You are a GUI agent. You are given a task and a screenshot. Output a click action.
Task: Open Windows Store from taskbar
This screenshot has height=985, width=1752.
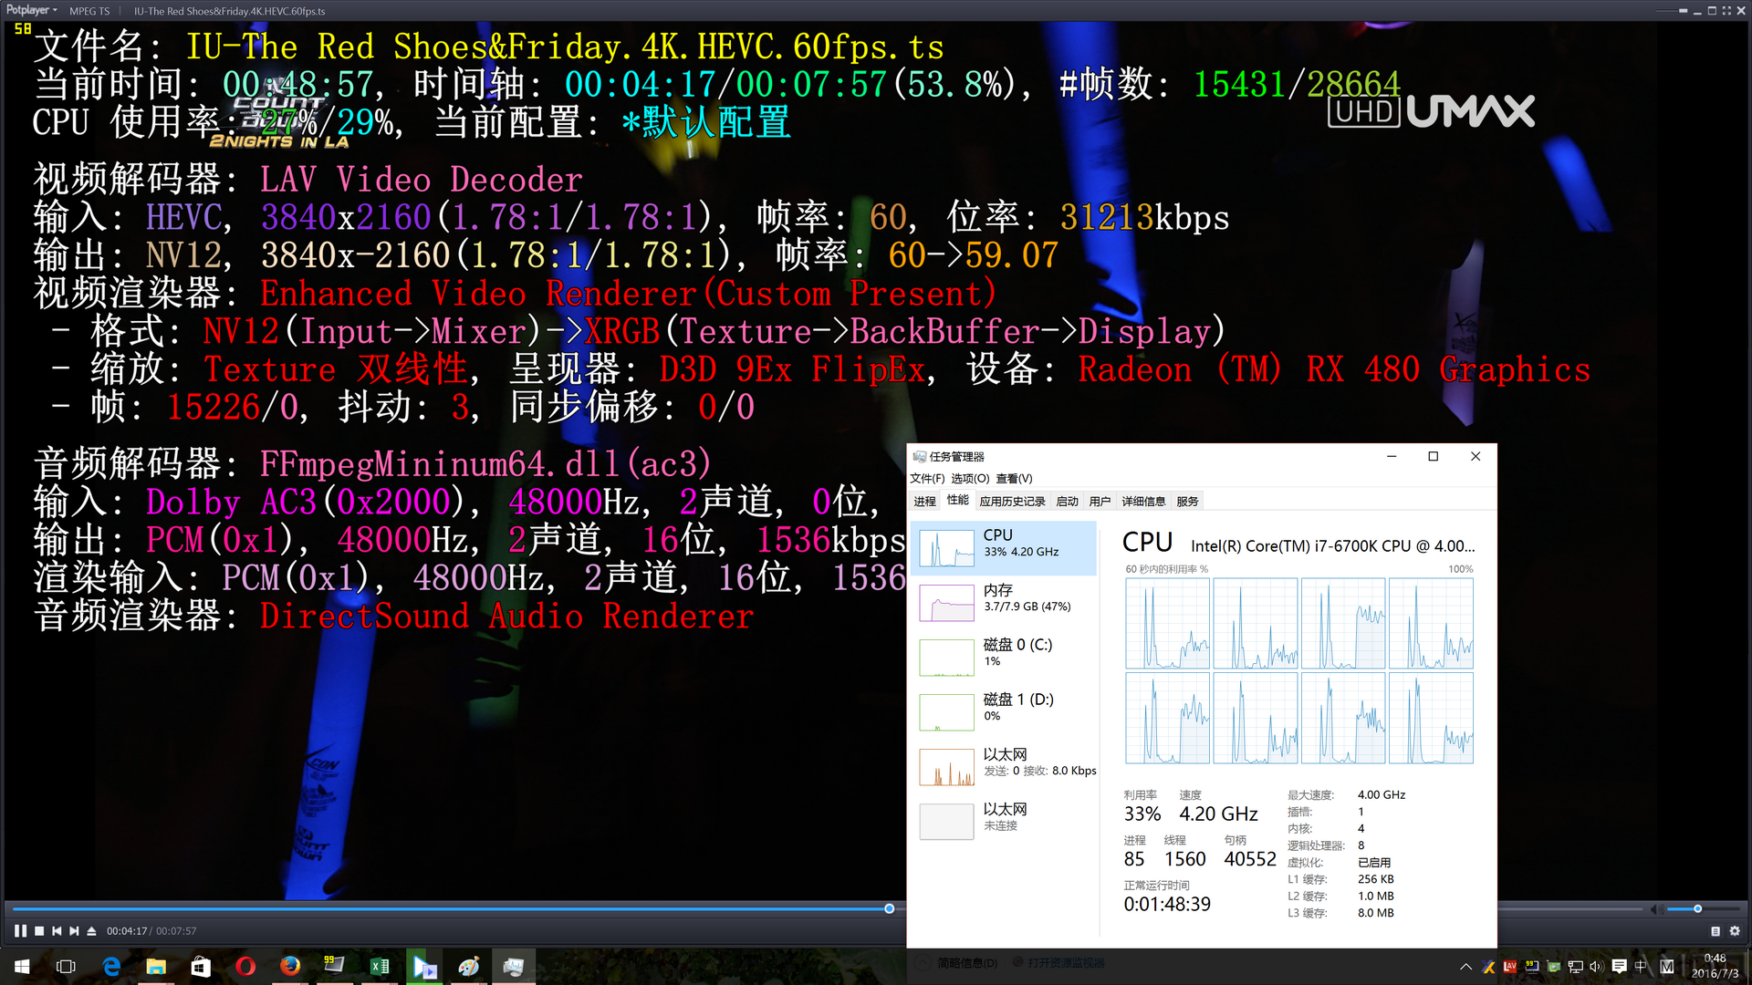(x=201, y=967)
